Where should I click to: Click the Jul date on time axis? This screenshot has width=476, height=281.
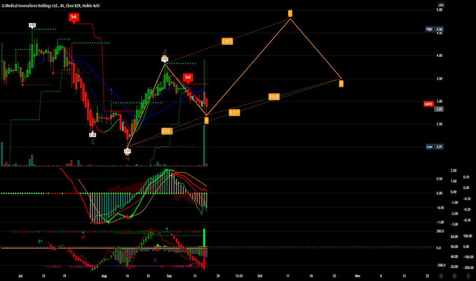[x=20, y=276]
